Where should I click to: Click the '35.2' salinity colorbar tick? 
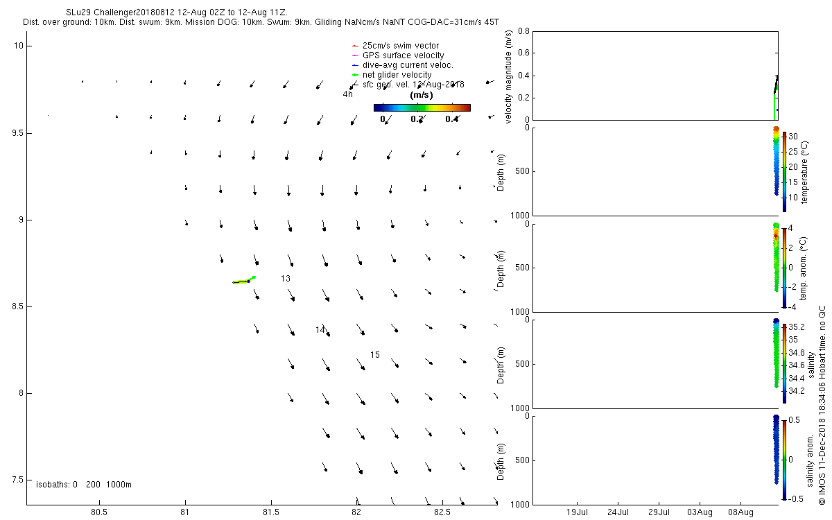(797, 327)
